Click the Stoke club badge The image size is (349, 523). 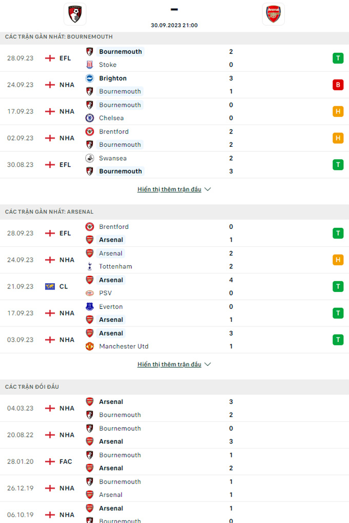tap(89, 65)
